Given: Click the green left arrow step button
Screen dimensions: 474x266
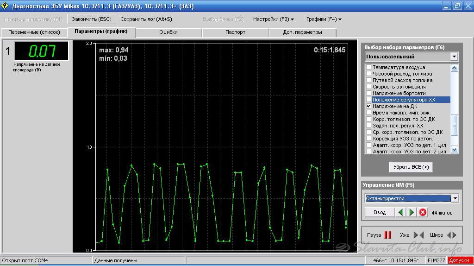Looking at the screenshot, I should (x=400, y=212).
